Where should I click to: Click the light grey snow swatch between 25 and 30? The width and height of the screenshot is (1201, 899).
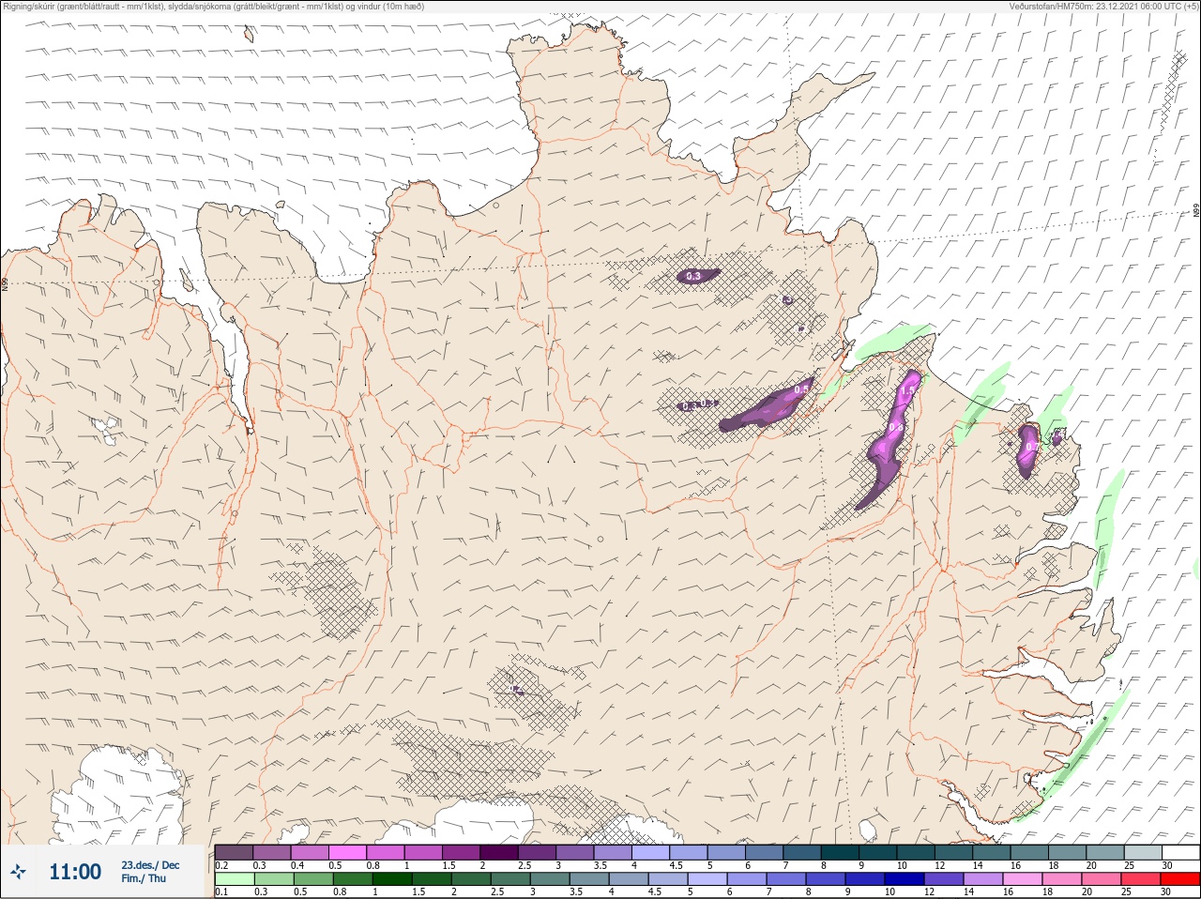pos(1143,852)
